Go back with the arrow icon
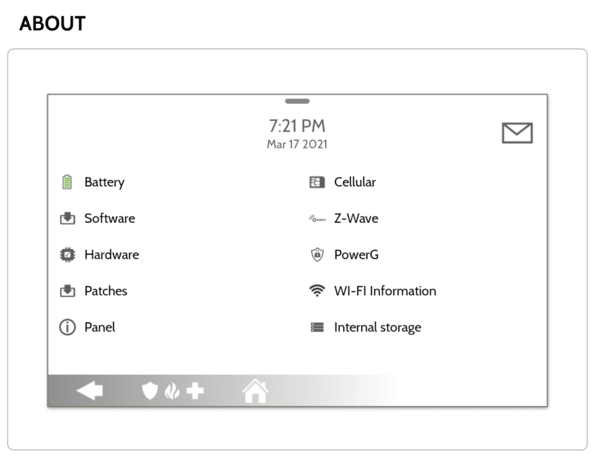 click(90, 391)
